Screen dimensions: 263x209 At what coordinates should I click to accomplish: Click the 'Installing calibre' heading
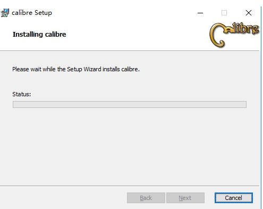39,35
